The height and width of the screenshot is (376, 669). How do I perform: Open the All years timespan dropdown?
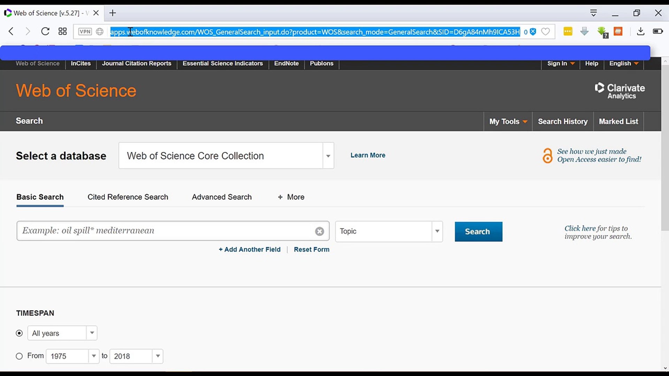point(92,333)
